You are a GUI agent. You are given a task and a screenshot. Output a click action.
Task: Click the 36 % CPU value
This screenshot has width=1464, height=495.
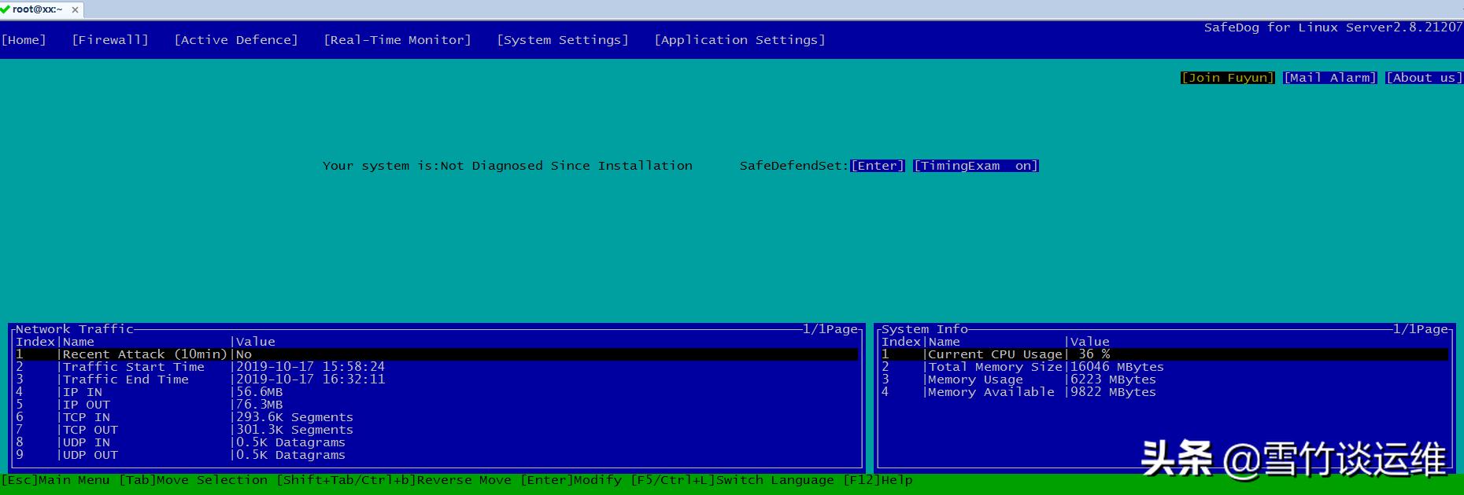(x=1094, y=354)
